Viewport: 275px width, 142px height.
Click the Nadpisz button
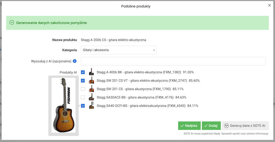[189, 126]
